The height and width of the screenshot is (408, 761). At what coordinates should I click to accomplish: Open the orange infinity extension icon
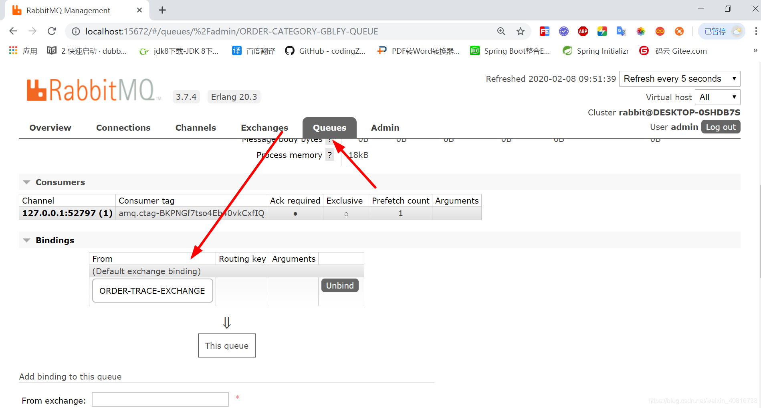[x=660, y=31]
